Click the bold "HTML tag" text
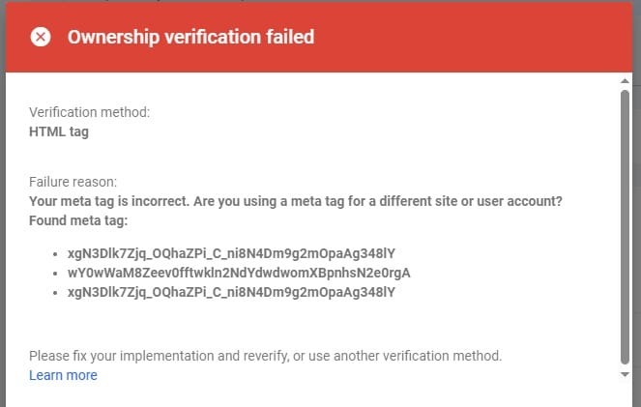 pyautogui.click(x=59, y=131)
